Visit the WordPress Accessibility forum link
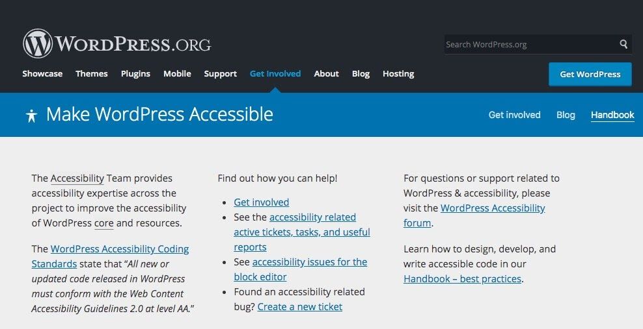Image resolution: width=643 pixels, height=329 pixels. pos(492,208)
